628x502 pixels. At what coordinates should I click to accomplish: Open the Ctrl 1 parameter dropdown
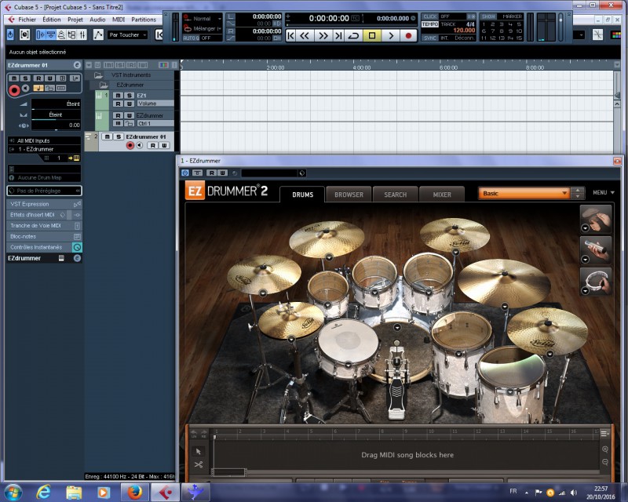155,123
